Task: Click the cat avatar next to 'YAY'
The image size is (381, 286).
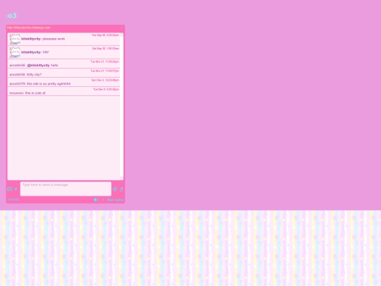Action: [x=15, y=52]
